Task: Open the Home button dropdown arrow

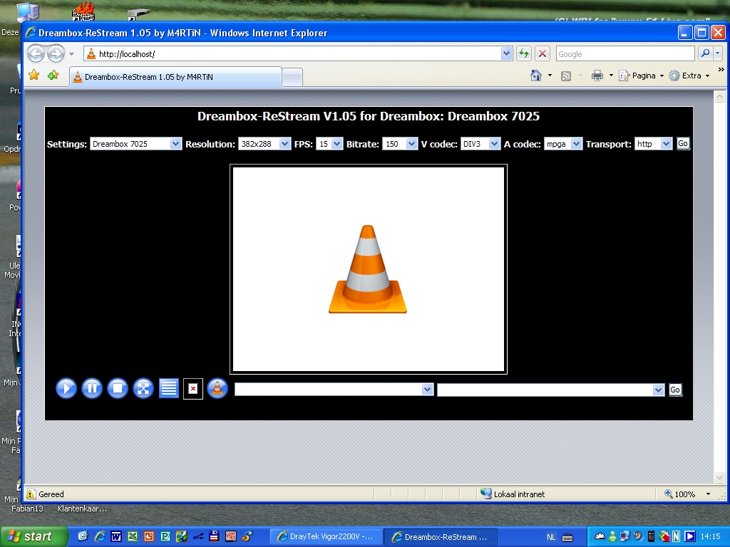Action: (x=550, y=75)
